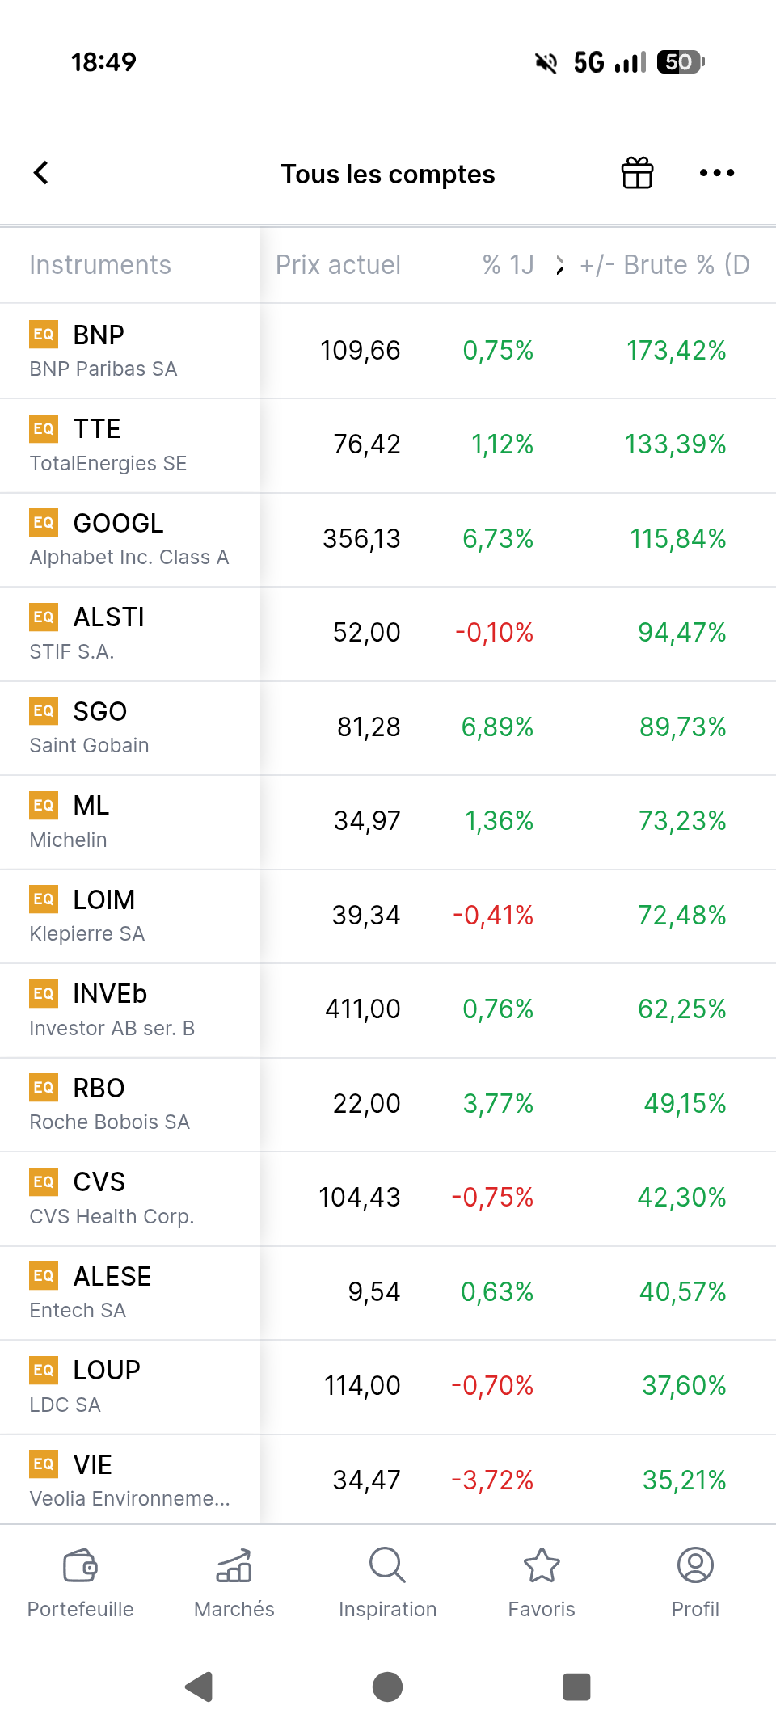Sort by the Instruments column header
The height and width of the screenshot is (1731, 776).
click(x=100, y=265)
